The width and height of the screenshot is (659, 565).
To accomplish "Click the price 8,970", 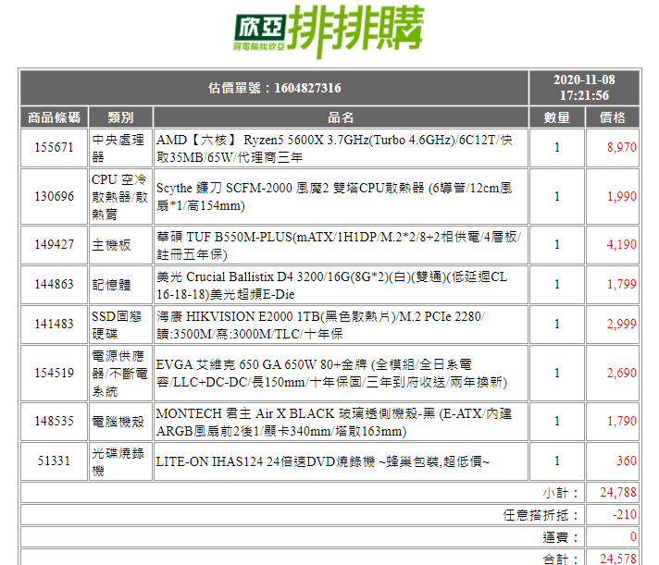I will [622, 147].
